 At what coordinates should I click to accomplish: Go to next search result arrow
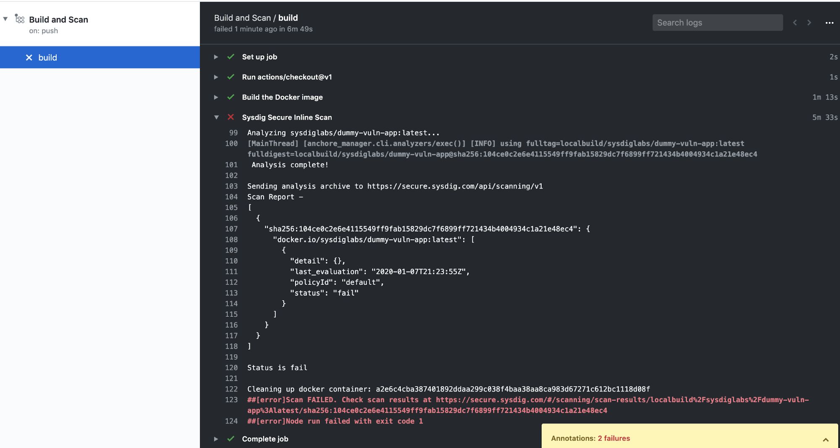point(809,23)
